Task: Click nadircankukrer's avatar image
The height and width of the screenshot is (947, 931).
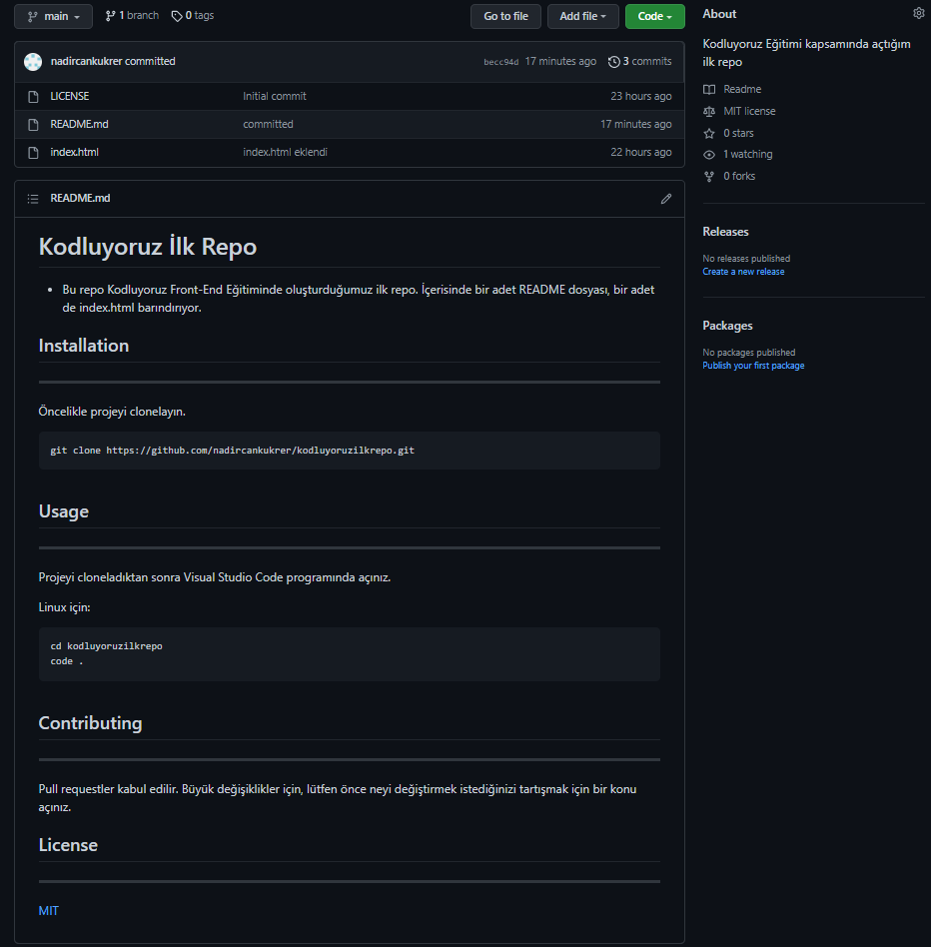Action: [x=33, y=62]
